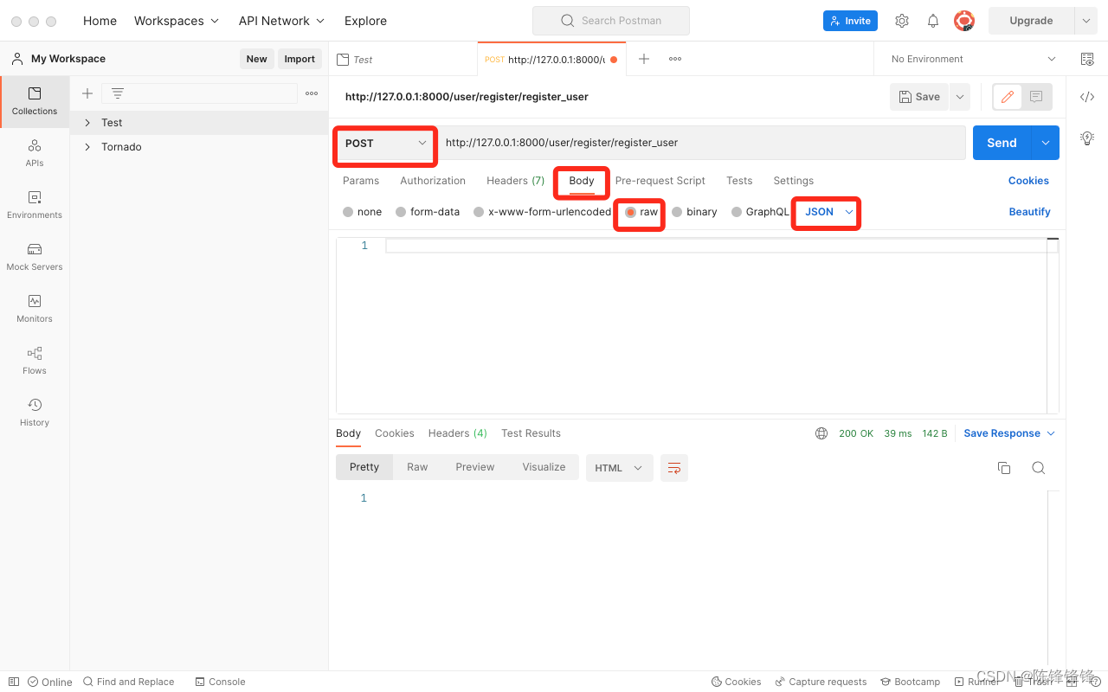Open the HTML response format dropdown
Viewport: 1108px width, 692px height.
(x=619, y=468)
